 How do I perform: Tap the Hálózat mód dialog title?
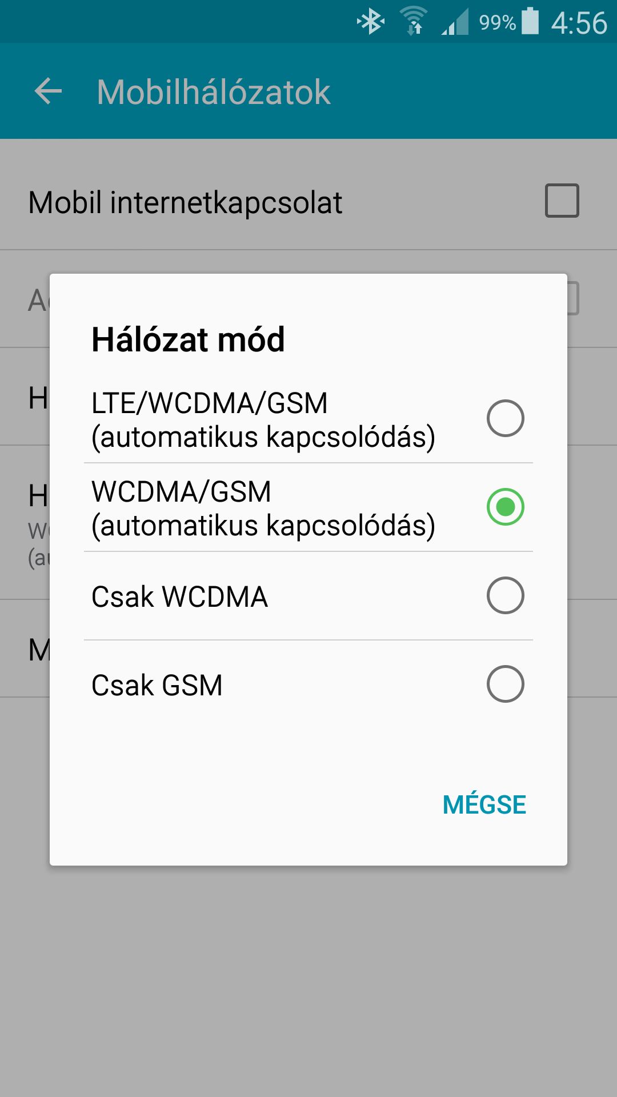[x=188, y=339]
